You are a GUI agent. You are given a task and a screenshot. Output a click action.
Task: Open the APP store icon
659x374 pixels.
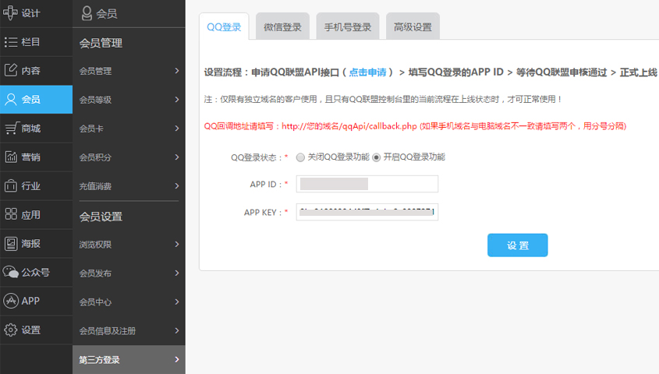(x=10, y=301)
